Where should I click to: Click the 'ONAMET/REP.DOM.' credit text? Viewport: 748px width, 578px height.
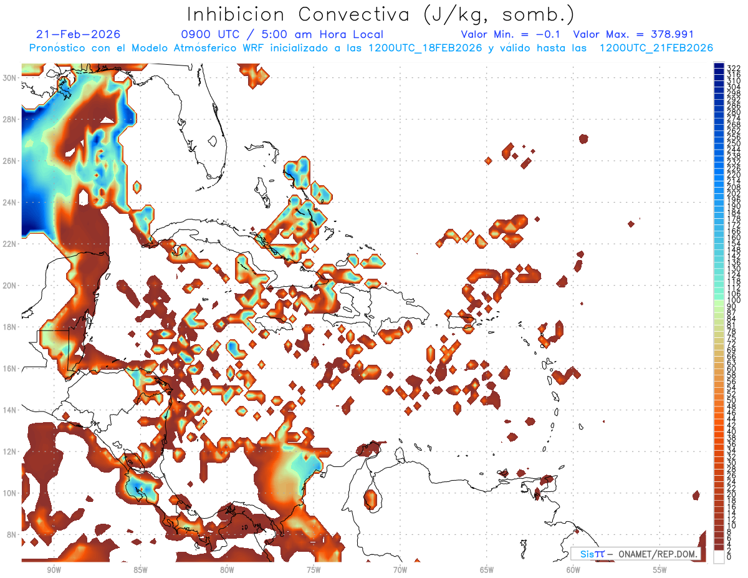click(x=658, y=554)
